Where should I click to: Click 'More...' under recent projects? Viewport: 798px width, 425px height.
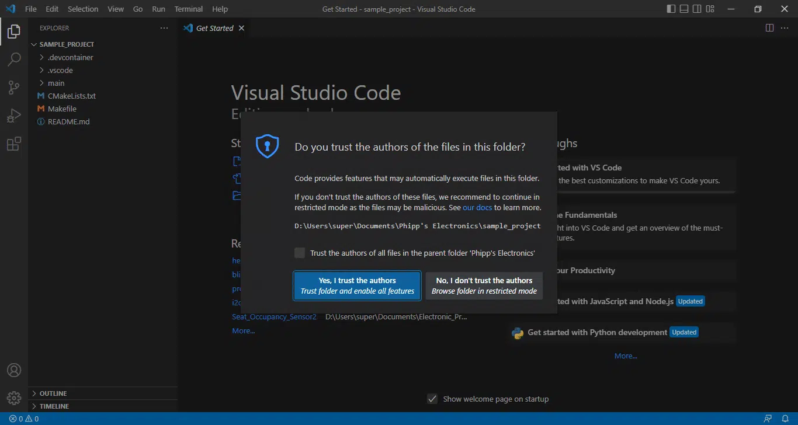[244, 330]
